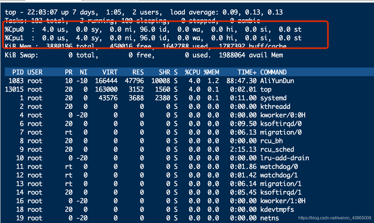The image size is (374, 223).
Task: Select the AliYunDun command text
Action: click(277, 81)
